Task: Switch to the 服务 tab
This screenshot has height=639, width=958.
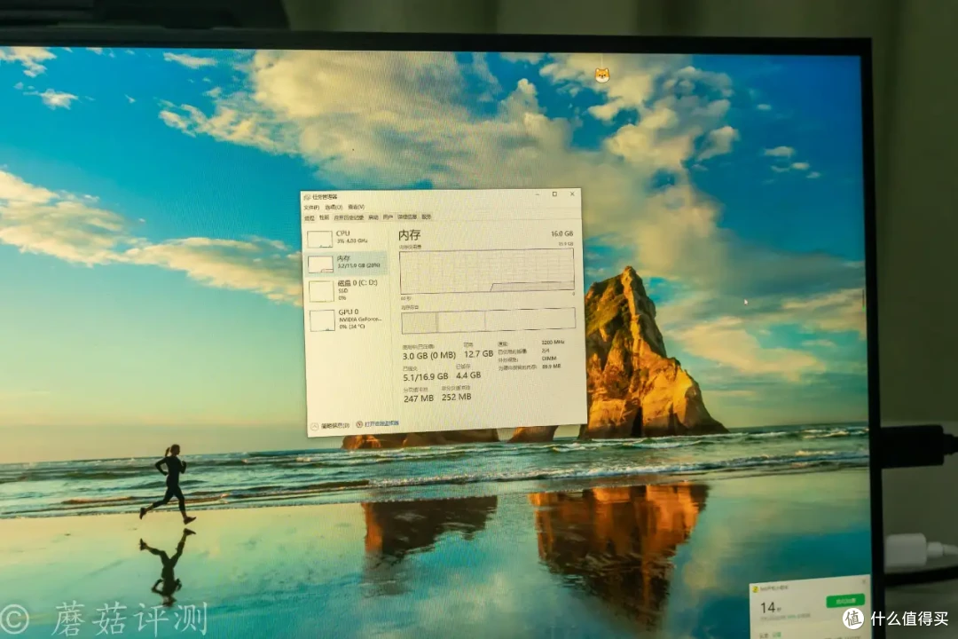Action: [x=427, y=217]
